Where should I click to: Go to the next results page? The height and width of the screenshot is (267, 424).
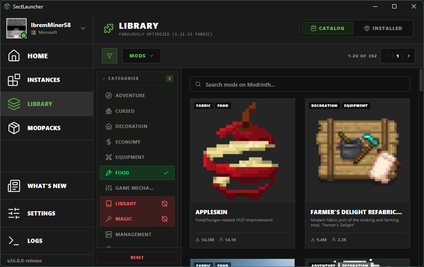(x=408, y=56)
